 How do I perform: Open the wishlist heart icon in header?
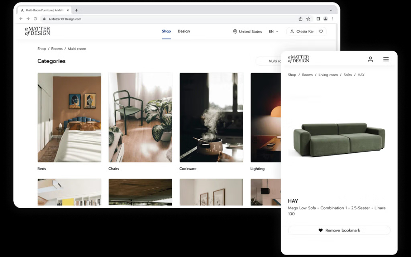[321, 31]
